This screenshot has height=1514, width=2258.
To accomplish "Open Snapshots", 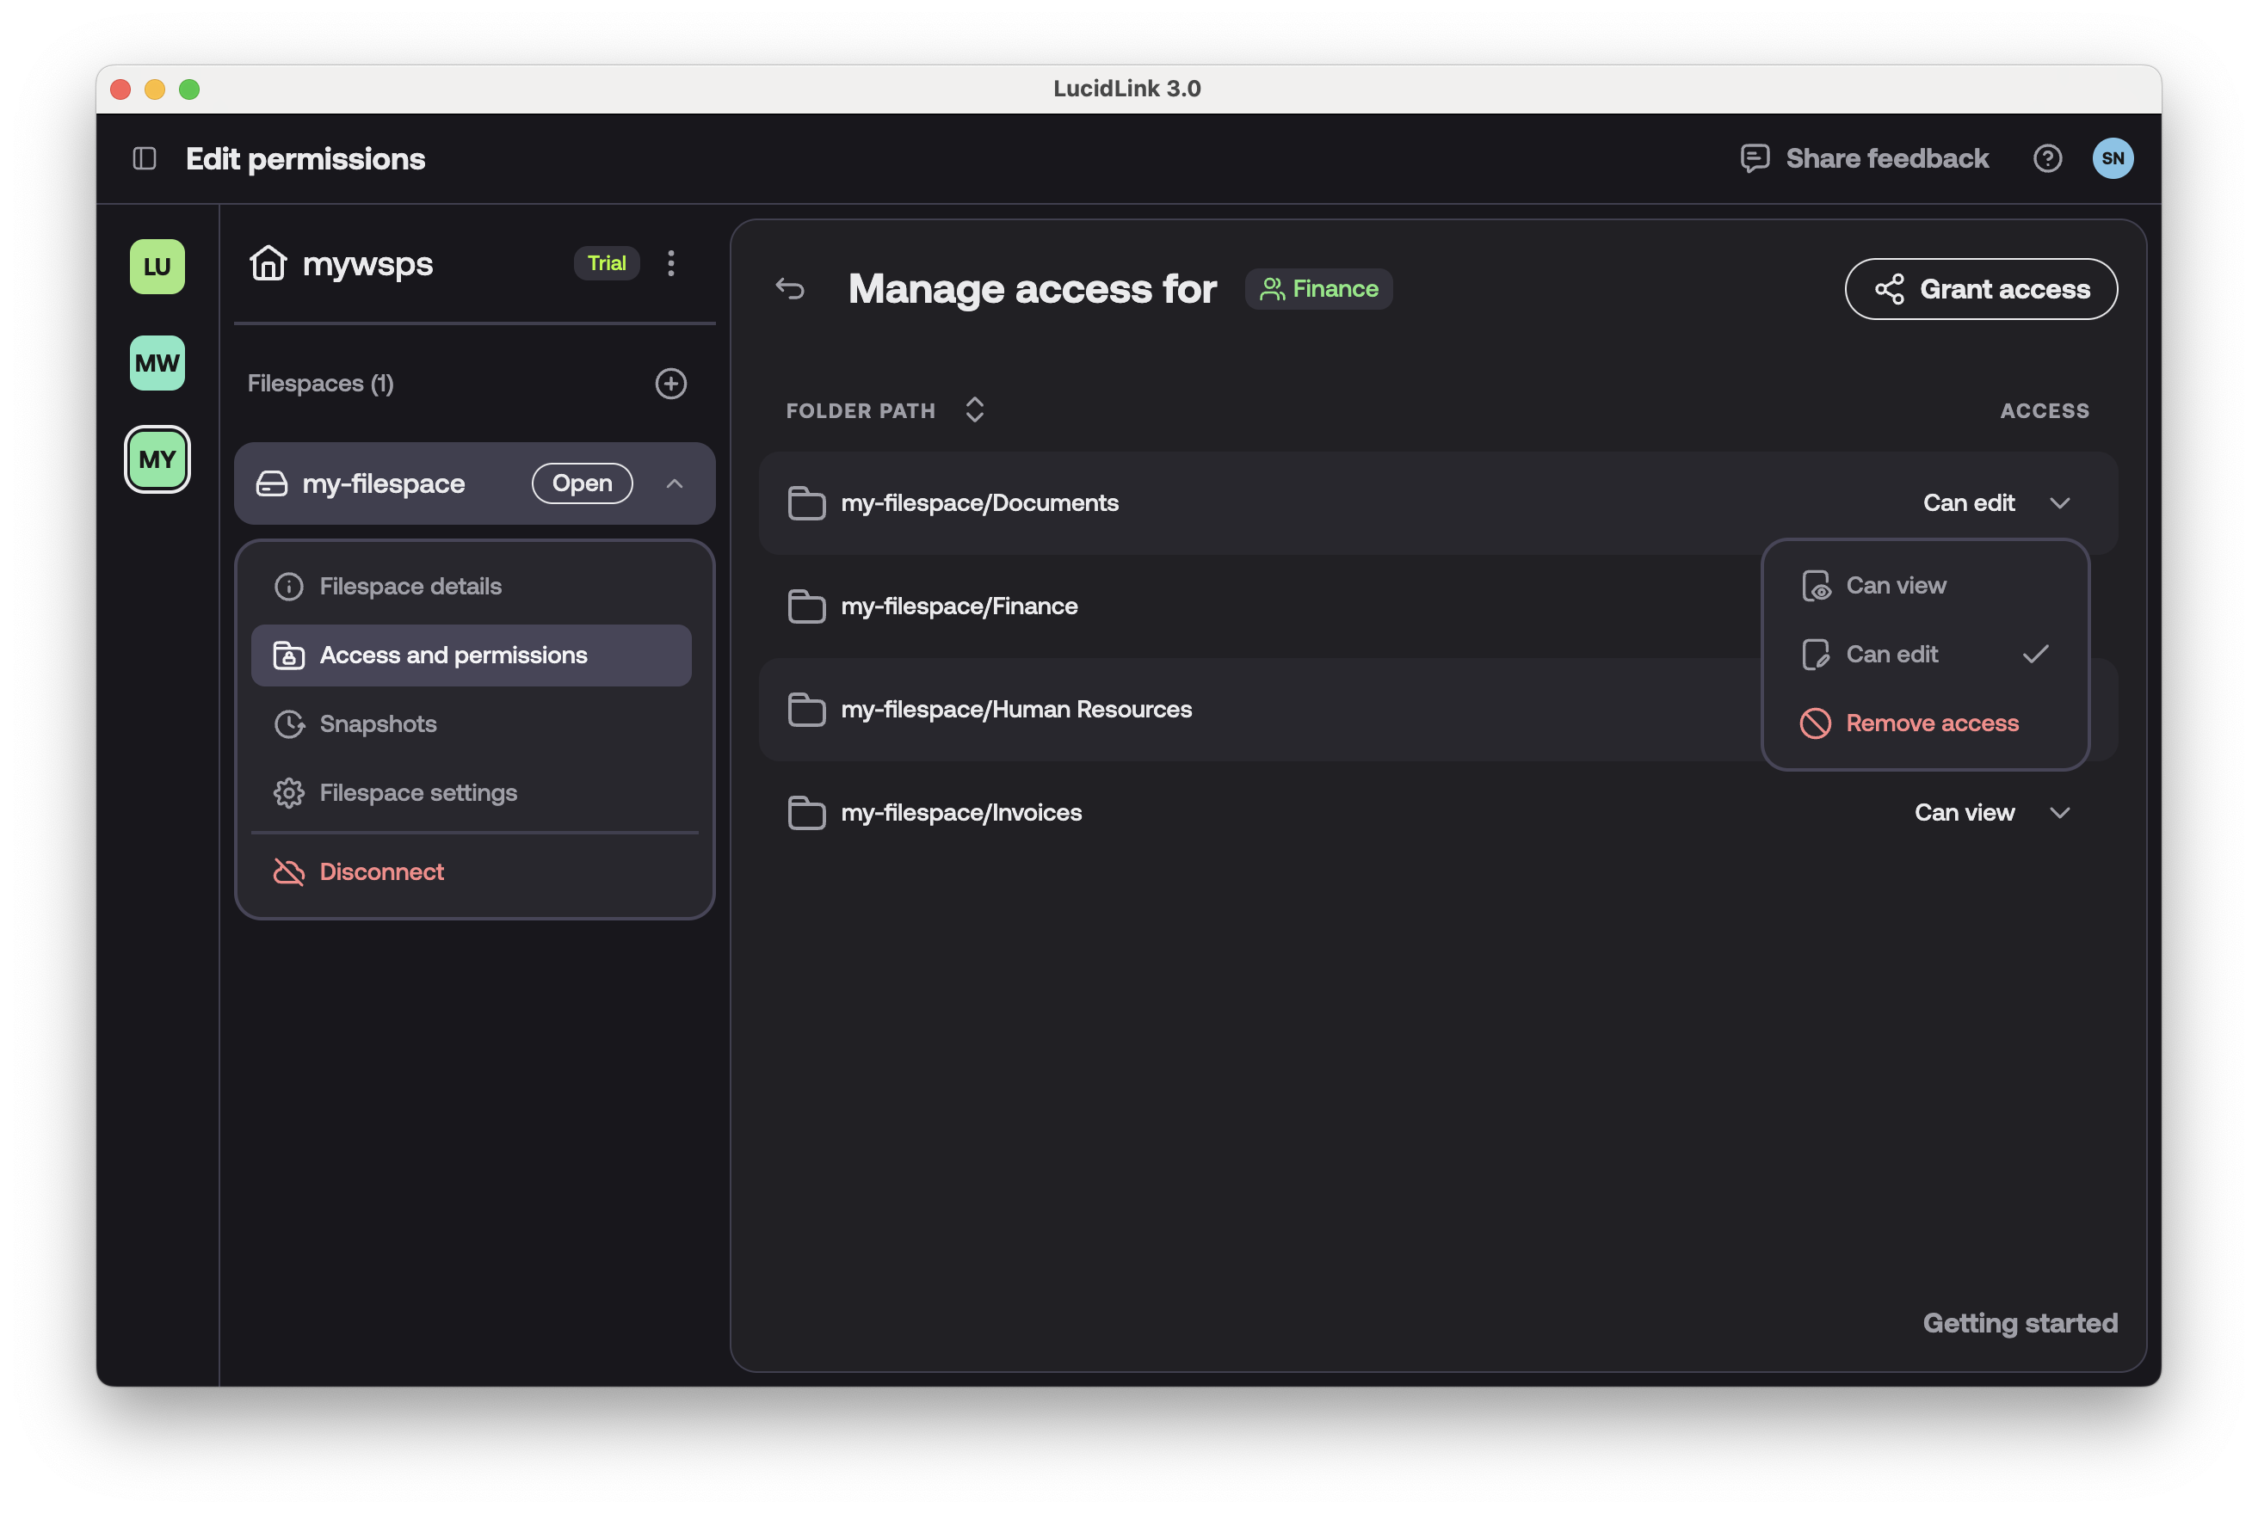I will [x=472, y=724].
